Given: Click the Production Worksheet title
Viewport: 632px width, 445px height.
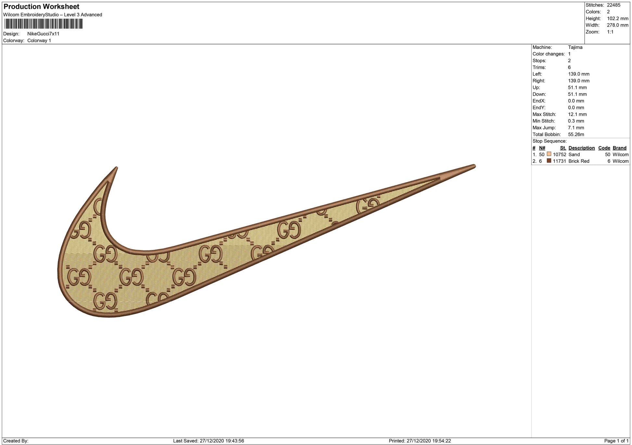Looking at the screenshot, I should [x=41, y=6].
